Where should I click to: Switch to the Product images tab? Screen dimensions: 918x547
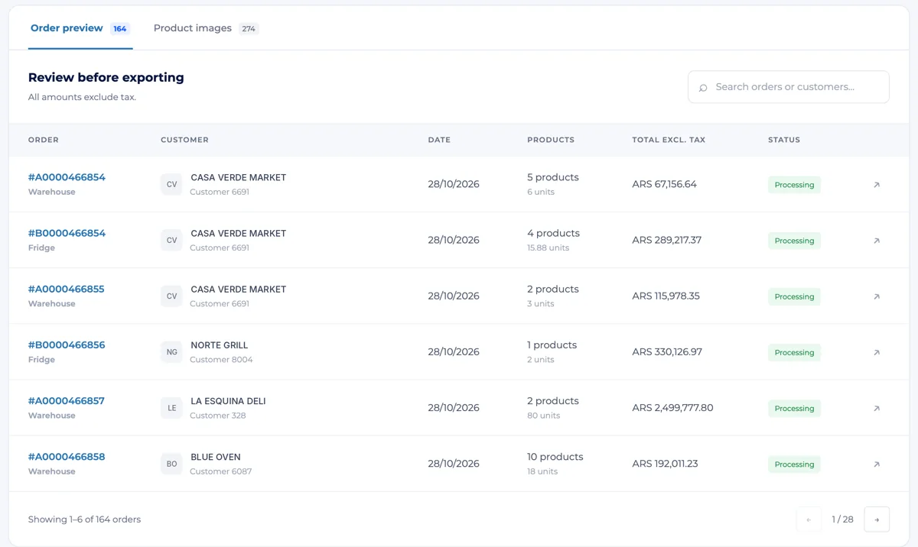pyautogui.click(x=207, y=28)
